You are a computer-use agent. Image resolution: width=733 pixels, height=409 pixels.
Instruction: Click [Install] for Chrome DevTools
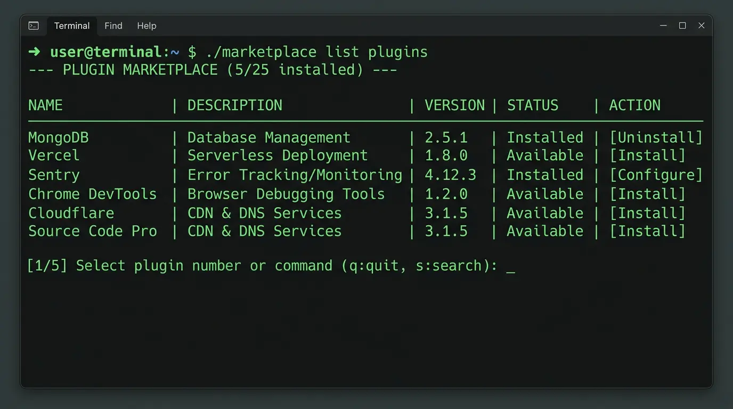click(647, 194)
